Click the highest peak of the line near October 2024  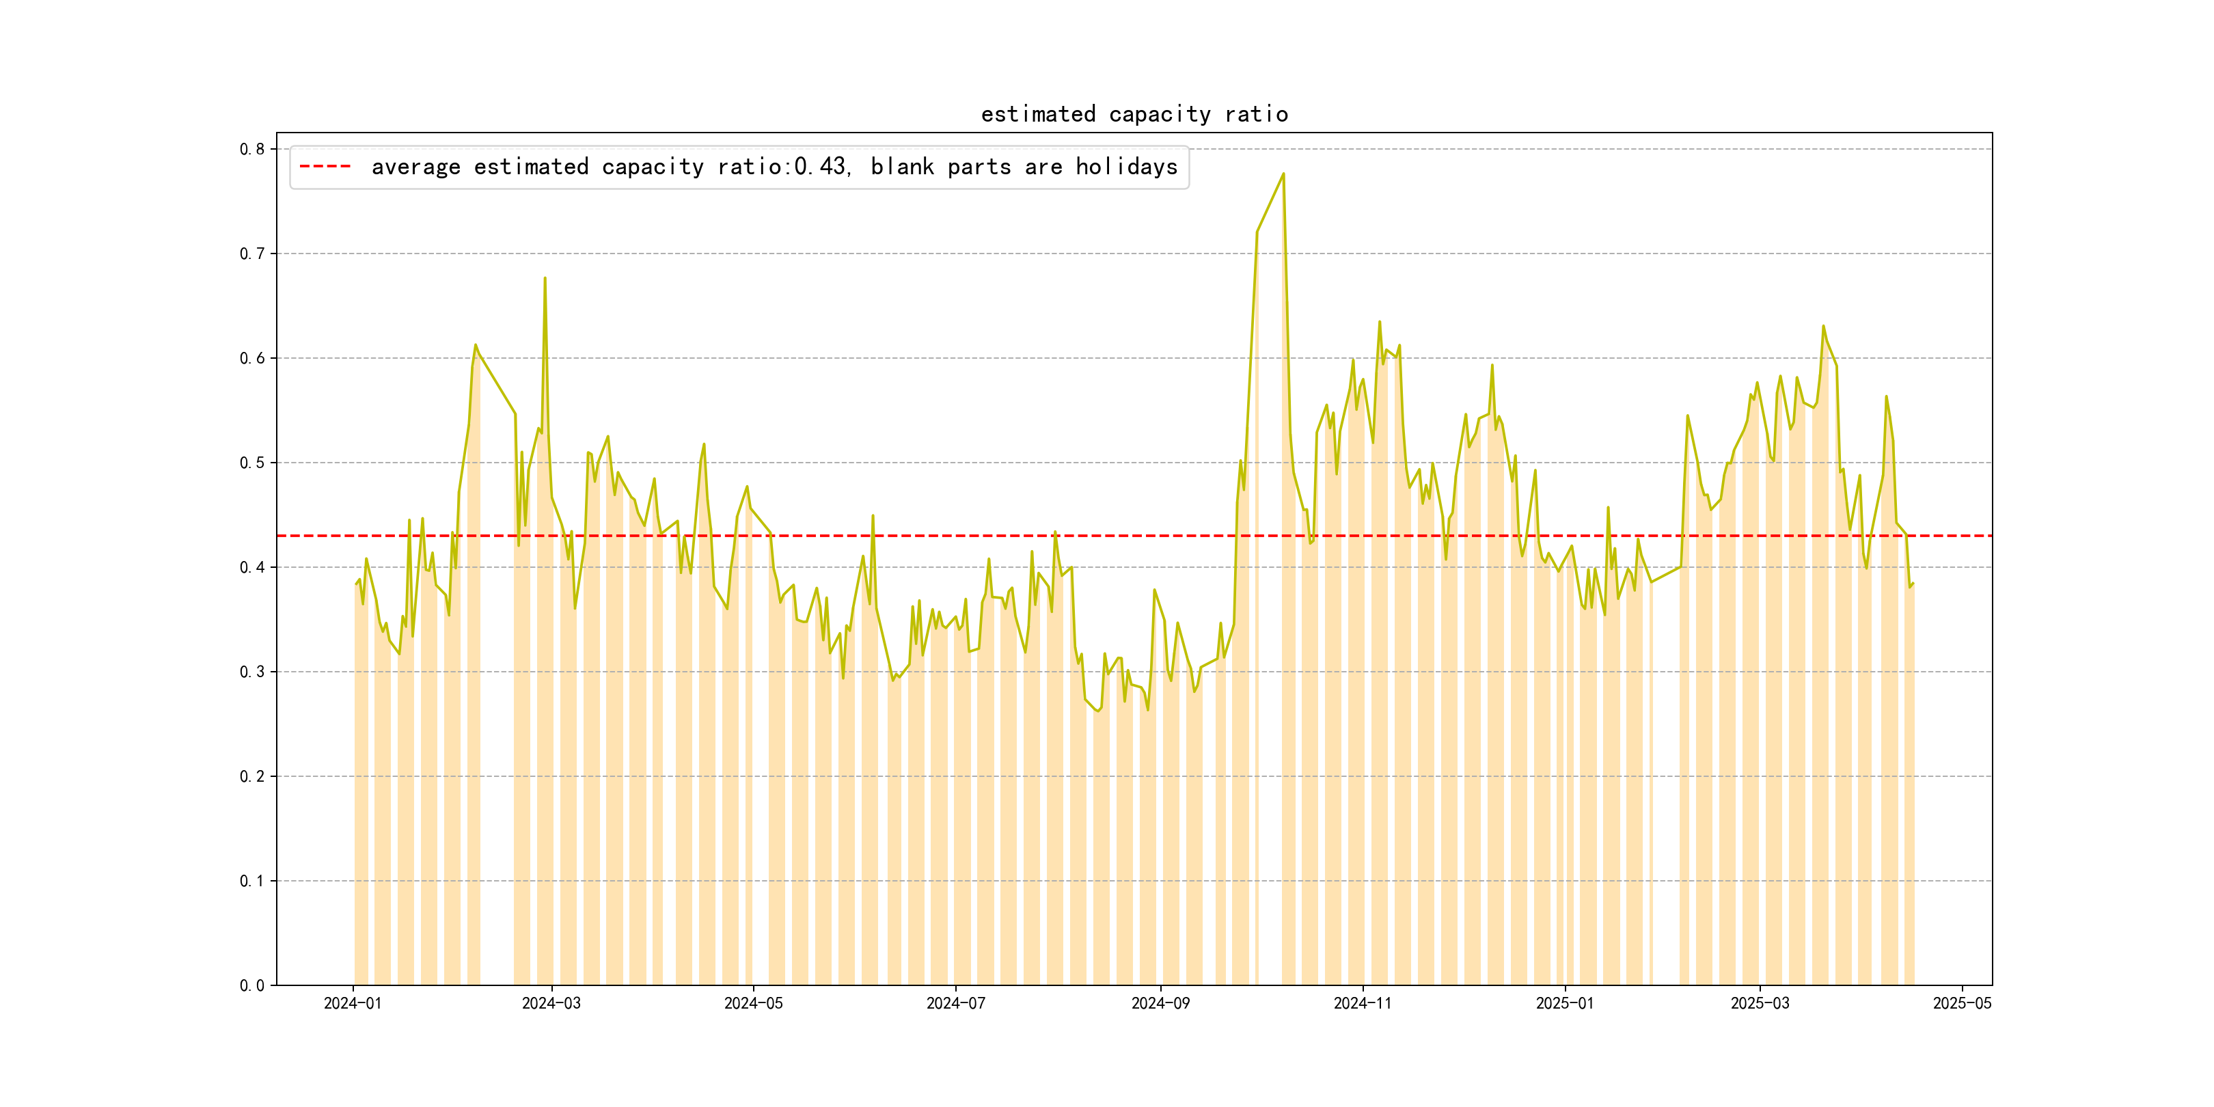pos(1283,174)
